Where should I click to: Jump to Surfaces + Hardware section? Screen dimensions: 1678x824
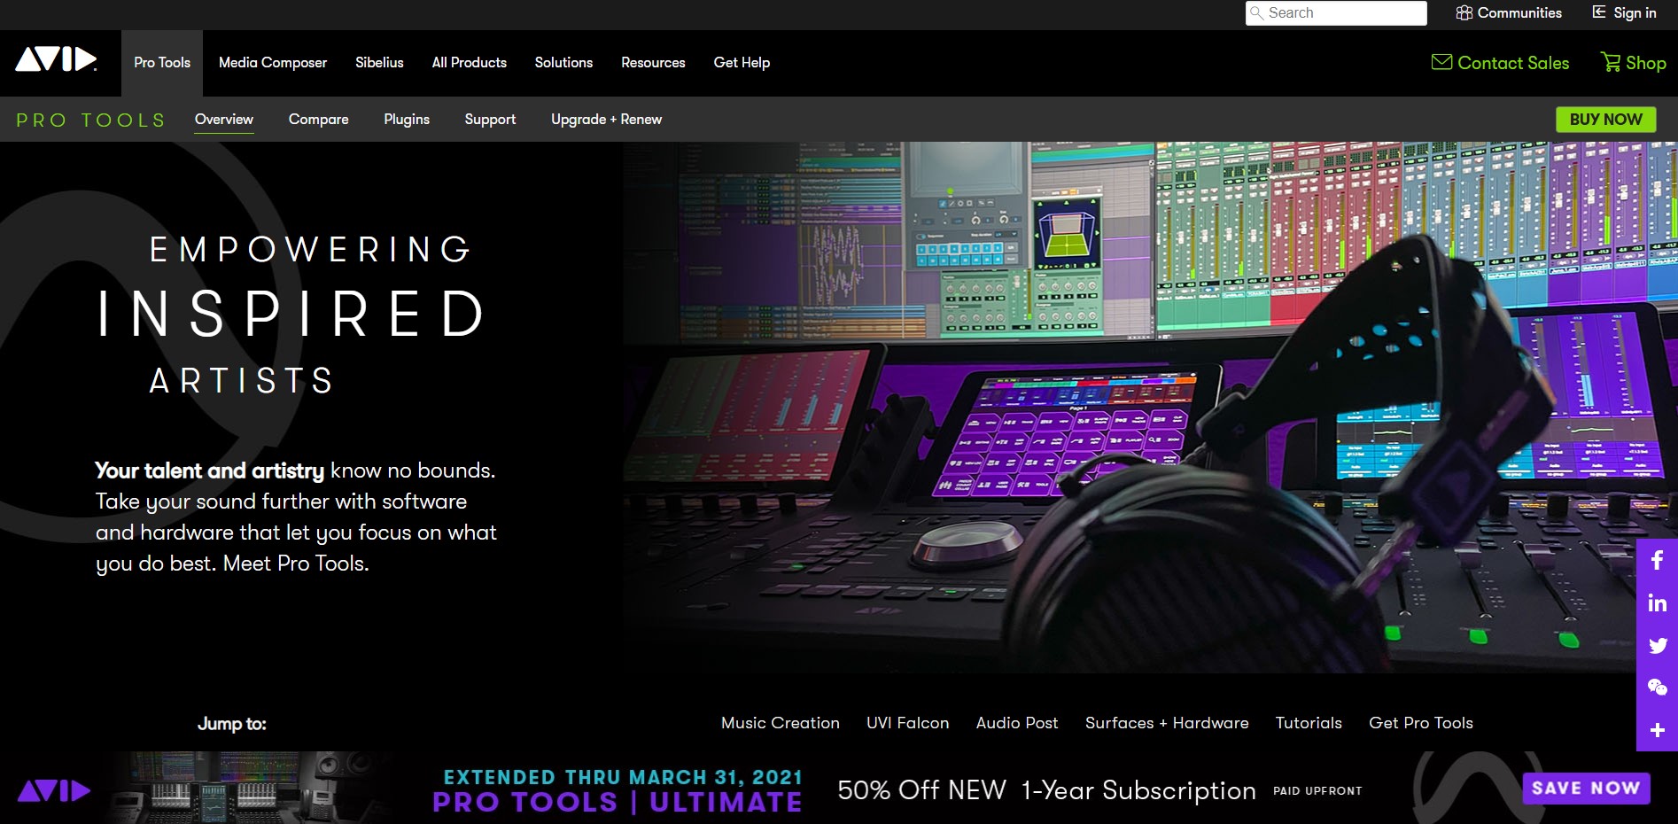tap(1167, 723)
